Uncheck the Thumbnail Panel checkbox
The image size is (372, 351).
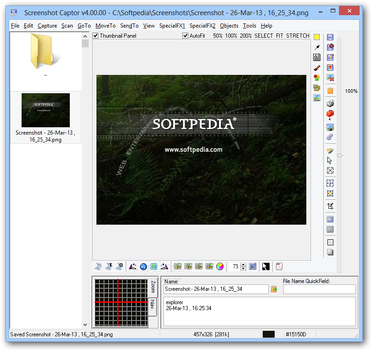[x=96, y=35]
